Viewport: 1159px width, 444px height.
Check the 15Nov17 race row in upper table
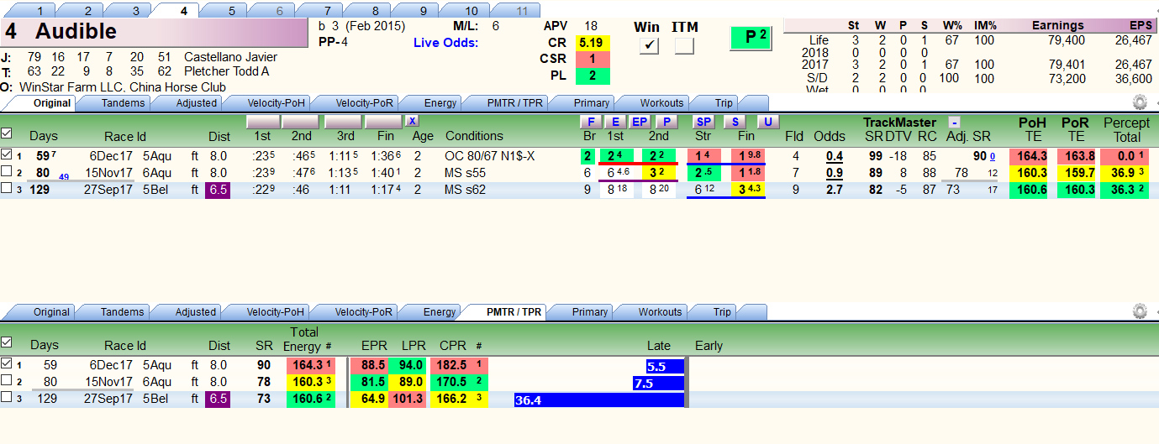click(x=7, y=172)
